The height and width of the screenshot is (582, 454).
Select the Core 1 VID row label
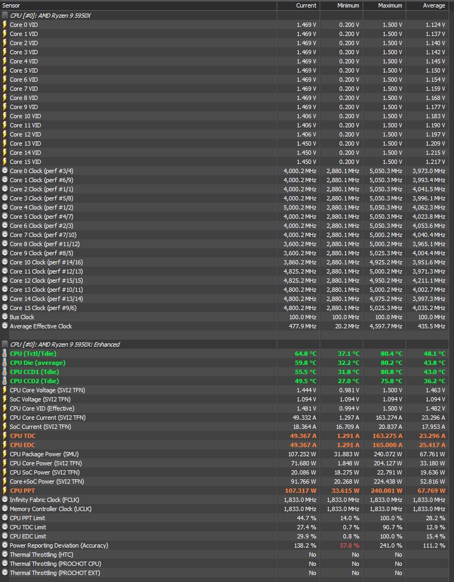click(24, 34)
